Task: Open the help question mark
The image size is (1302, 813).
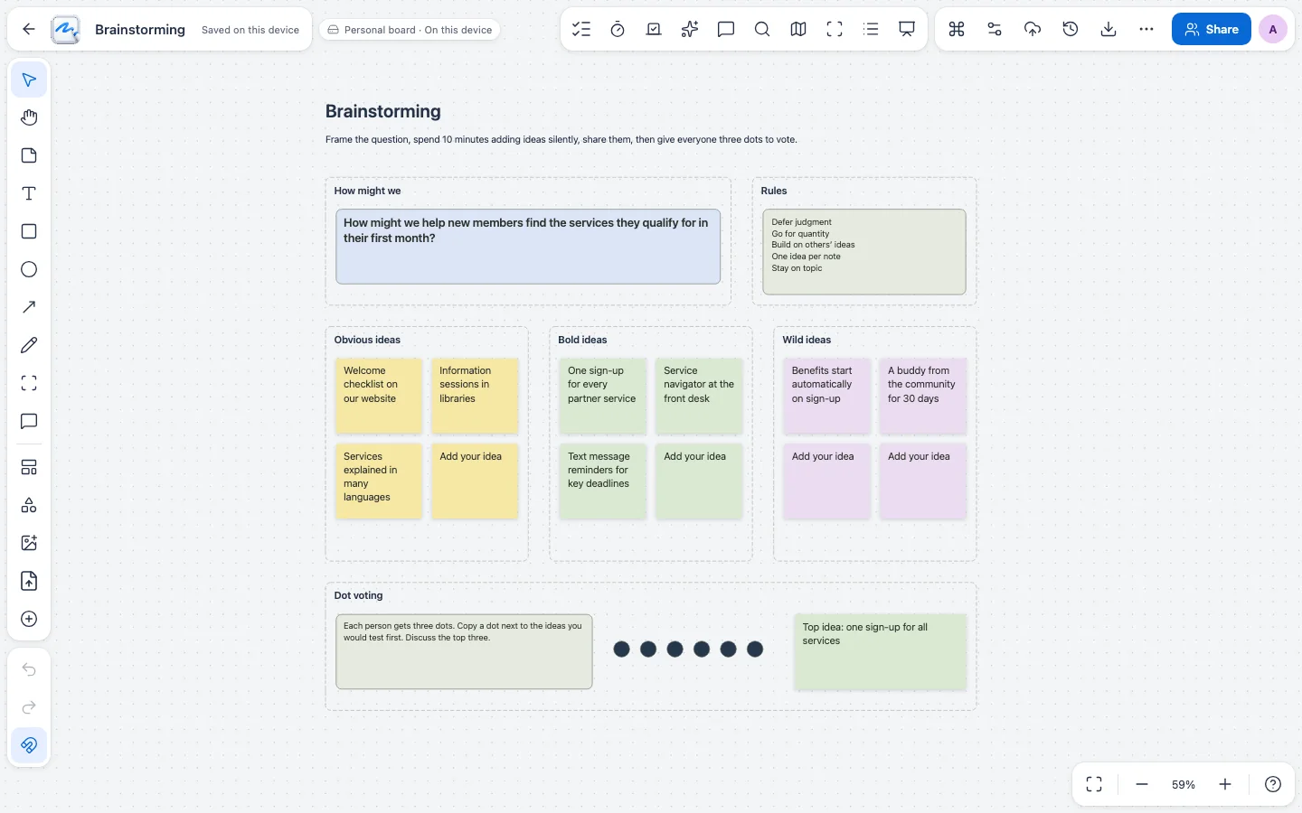Action: point(1273,784)
